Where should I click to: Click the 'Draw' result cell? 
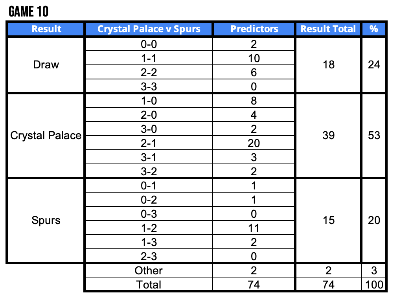pyautogui.click(x=46, y=65)
